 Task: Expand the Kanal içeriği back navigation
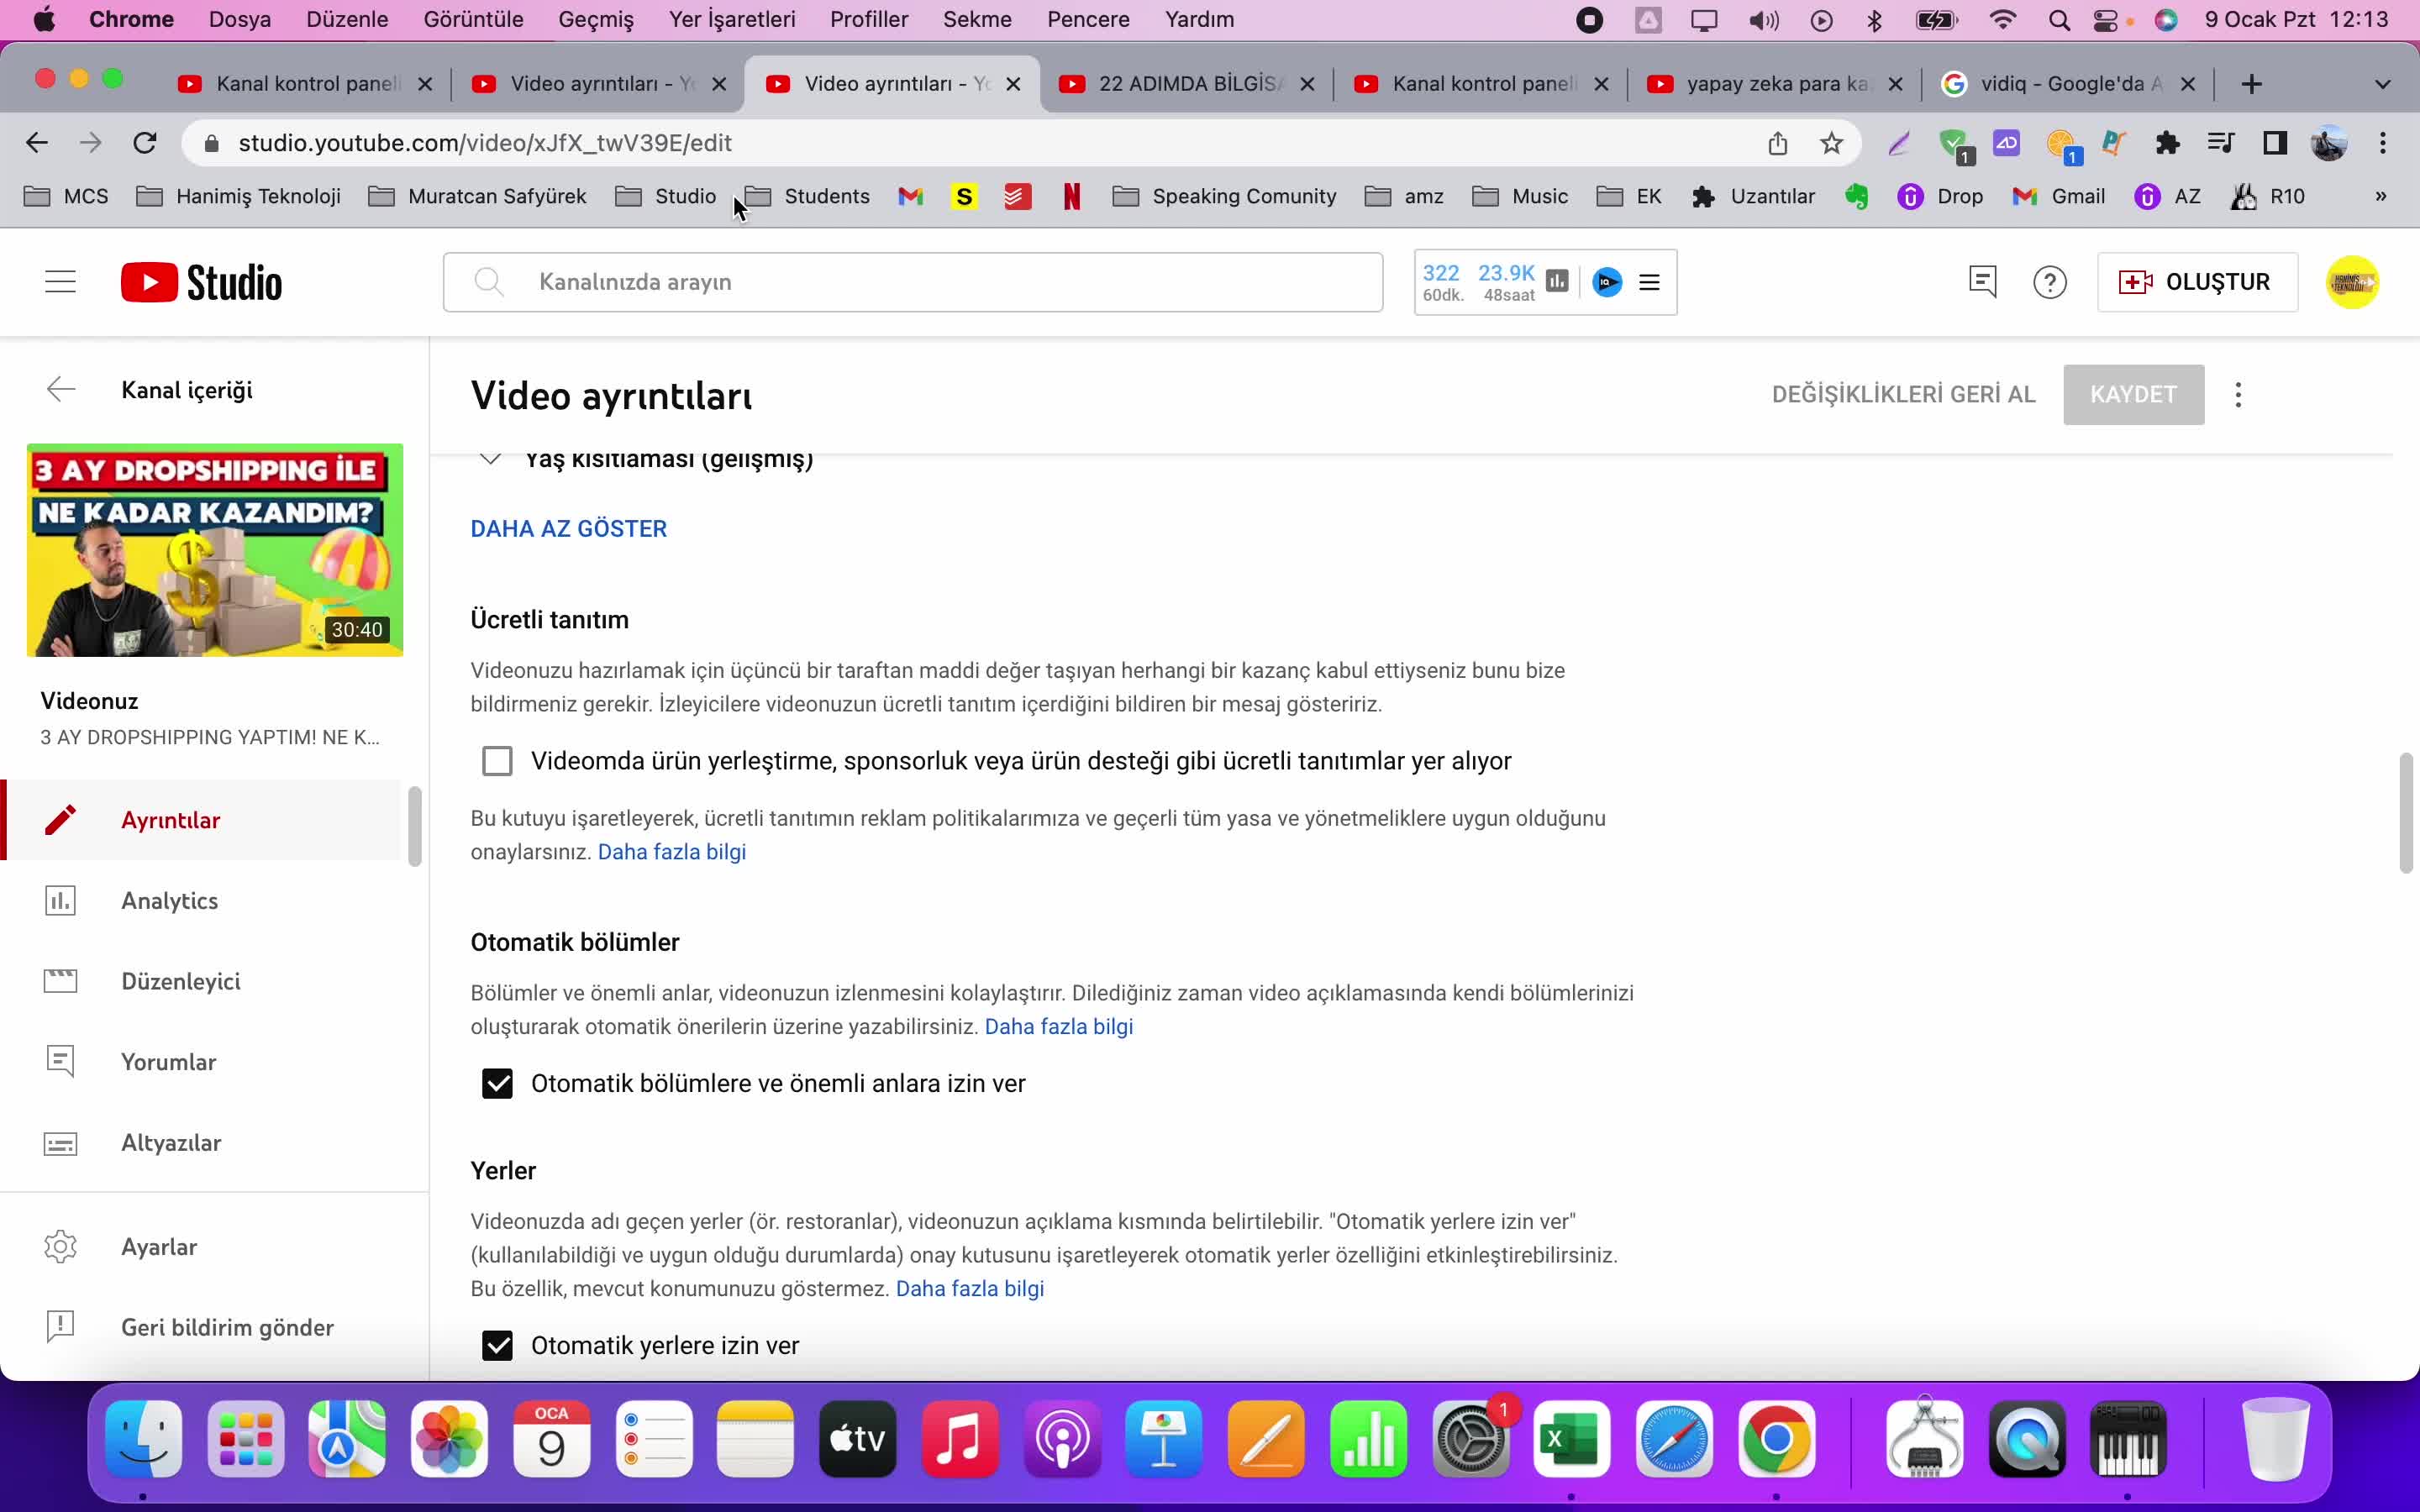pyautogui.click(x=59, y=388)
